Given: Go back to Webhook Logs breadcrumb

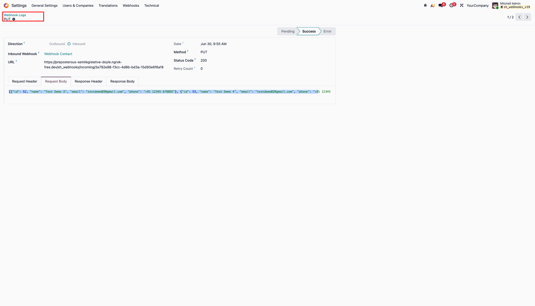Looking at the screenshot, I should [x=15, y=15].
